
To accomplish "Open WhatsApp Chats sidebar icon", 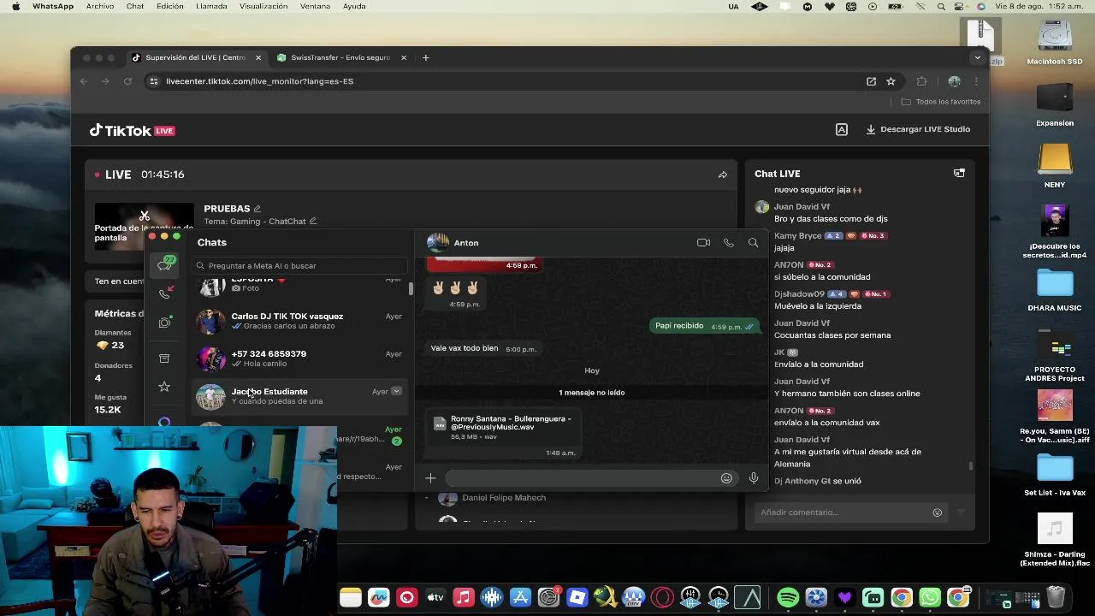I will click(164, 264).
